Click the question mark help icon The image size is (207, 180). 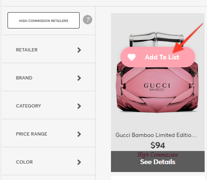pos(88,20)
